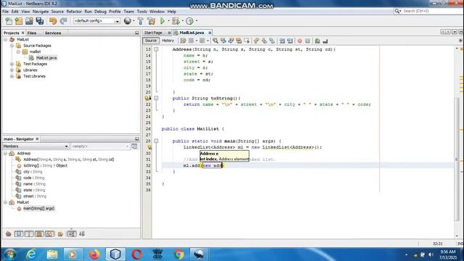
Task: Select MailList.java in Projects tree
Action: (x=46, y=58)
